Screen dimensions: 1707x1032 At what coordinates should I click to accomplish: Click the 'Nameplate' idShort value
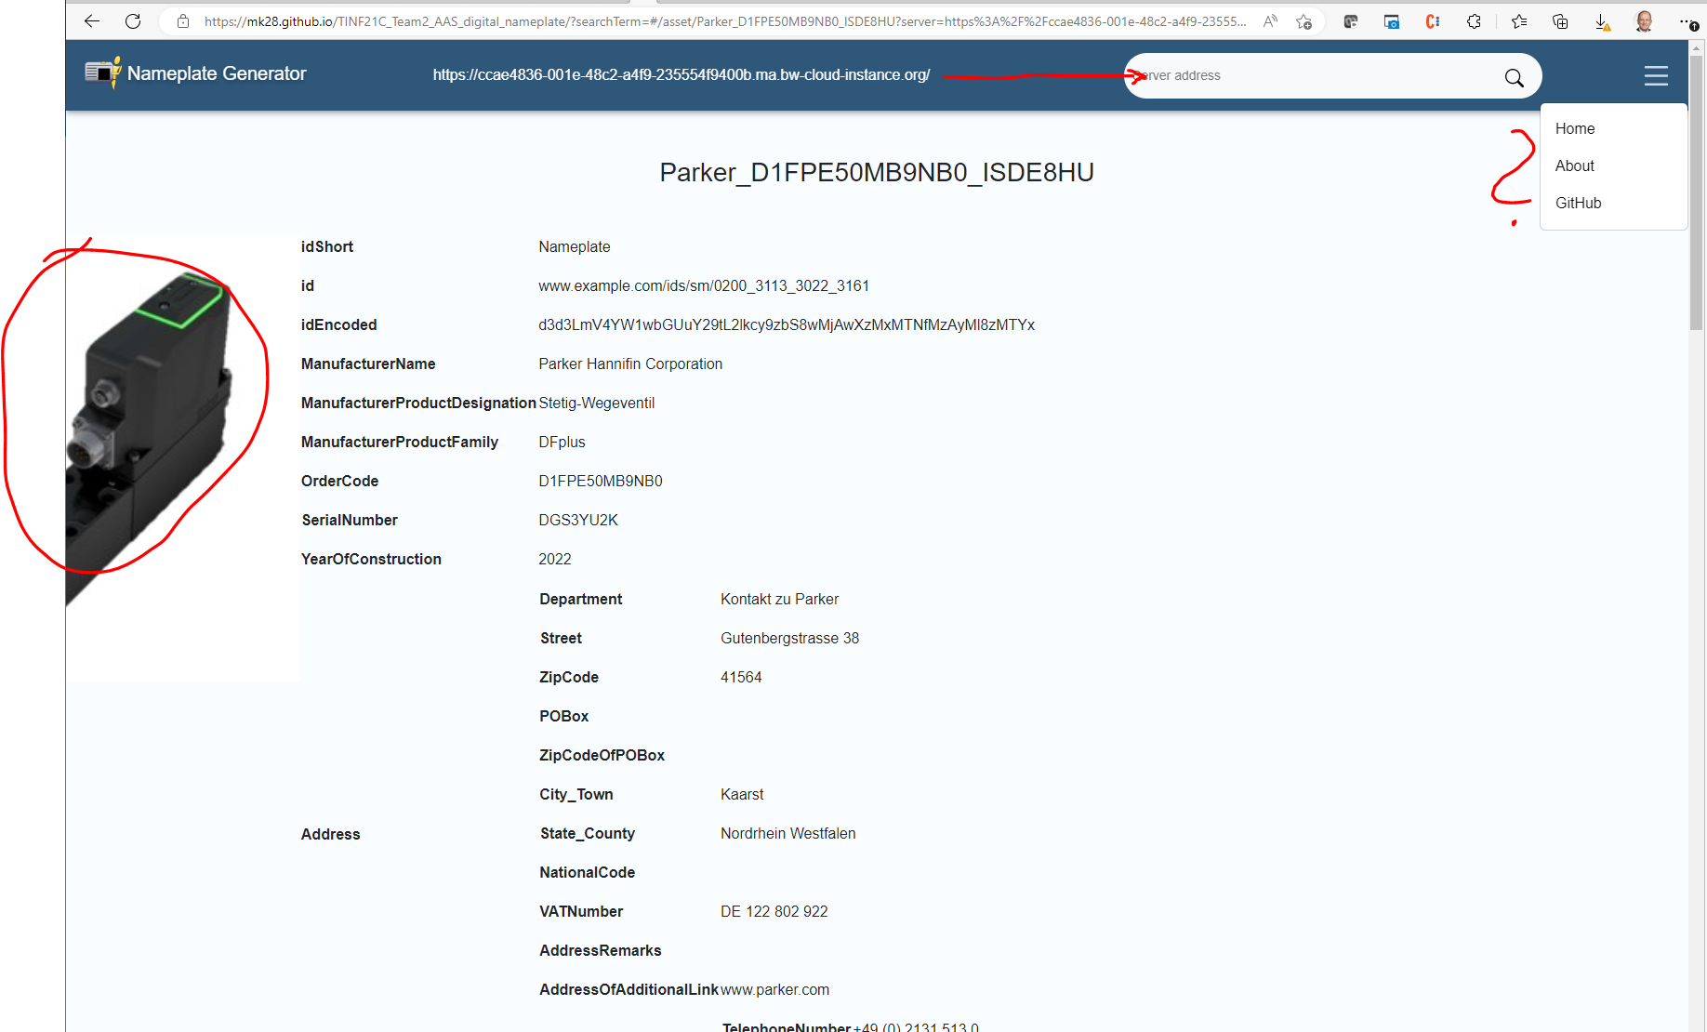(575, 246)
